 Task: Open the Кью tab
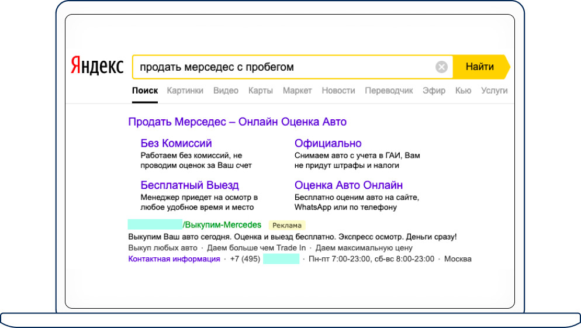(463, 91)
